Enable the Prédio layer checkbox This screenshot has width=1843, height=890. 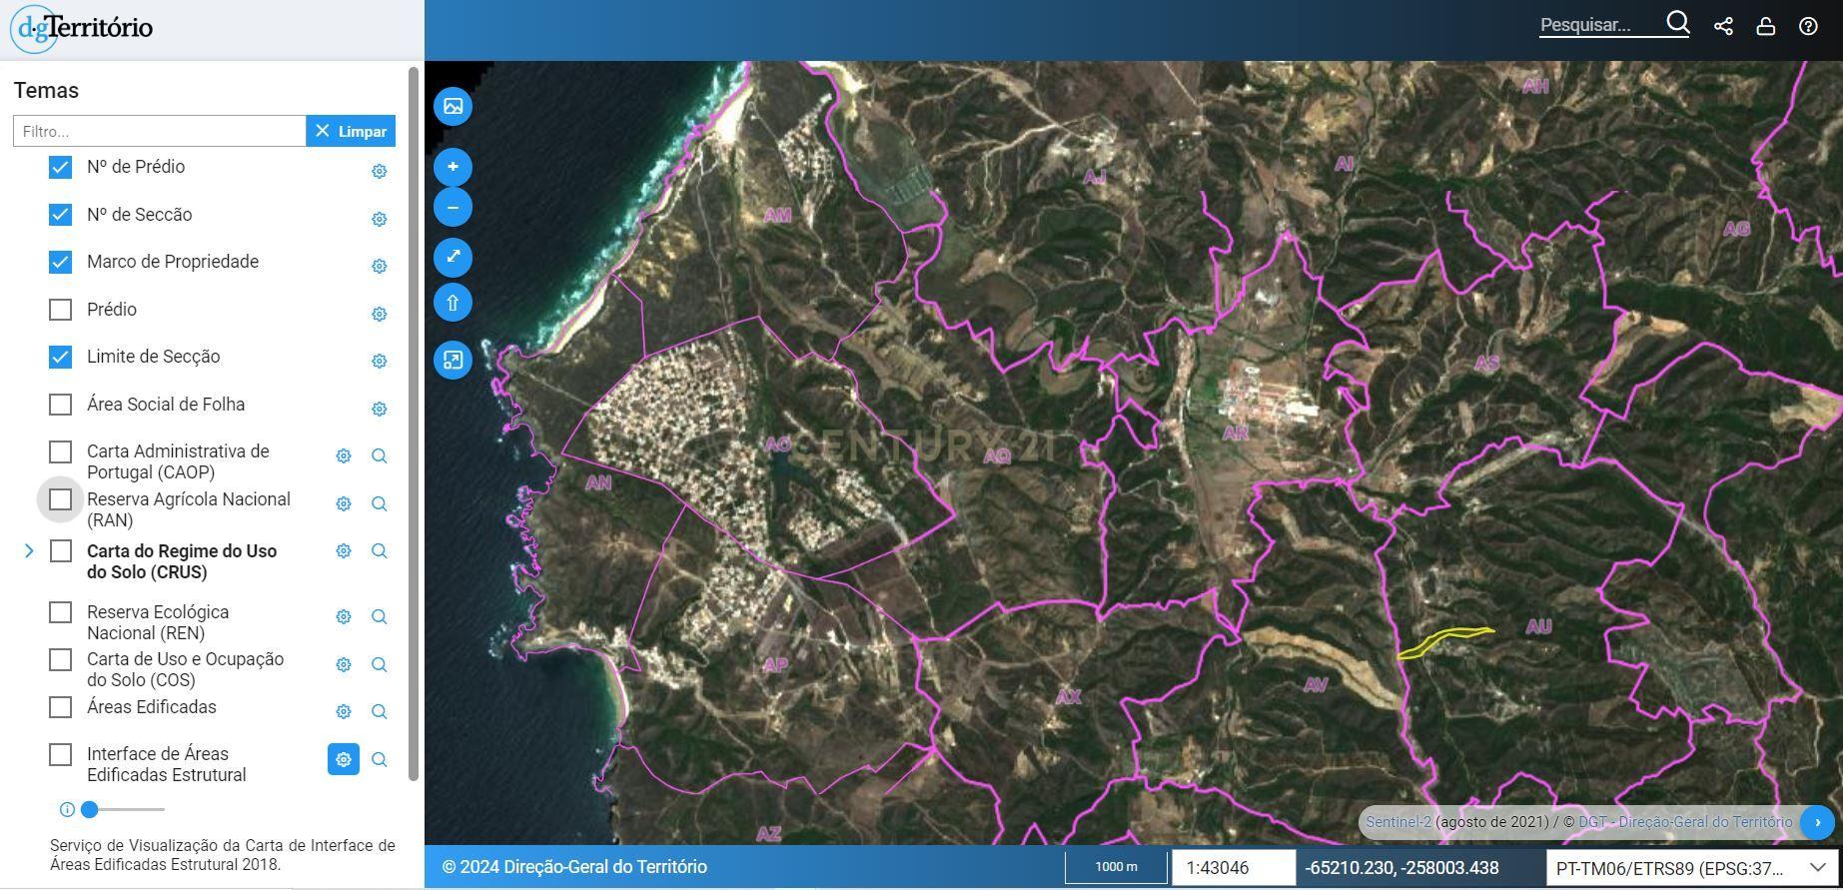(61, 310)
